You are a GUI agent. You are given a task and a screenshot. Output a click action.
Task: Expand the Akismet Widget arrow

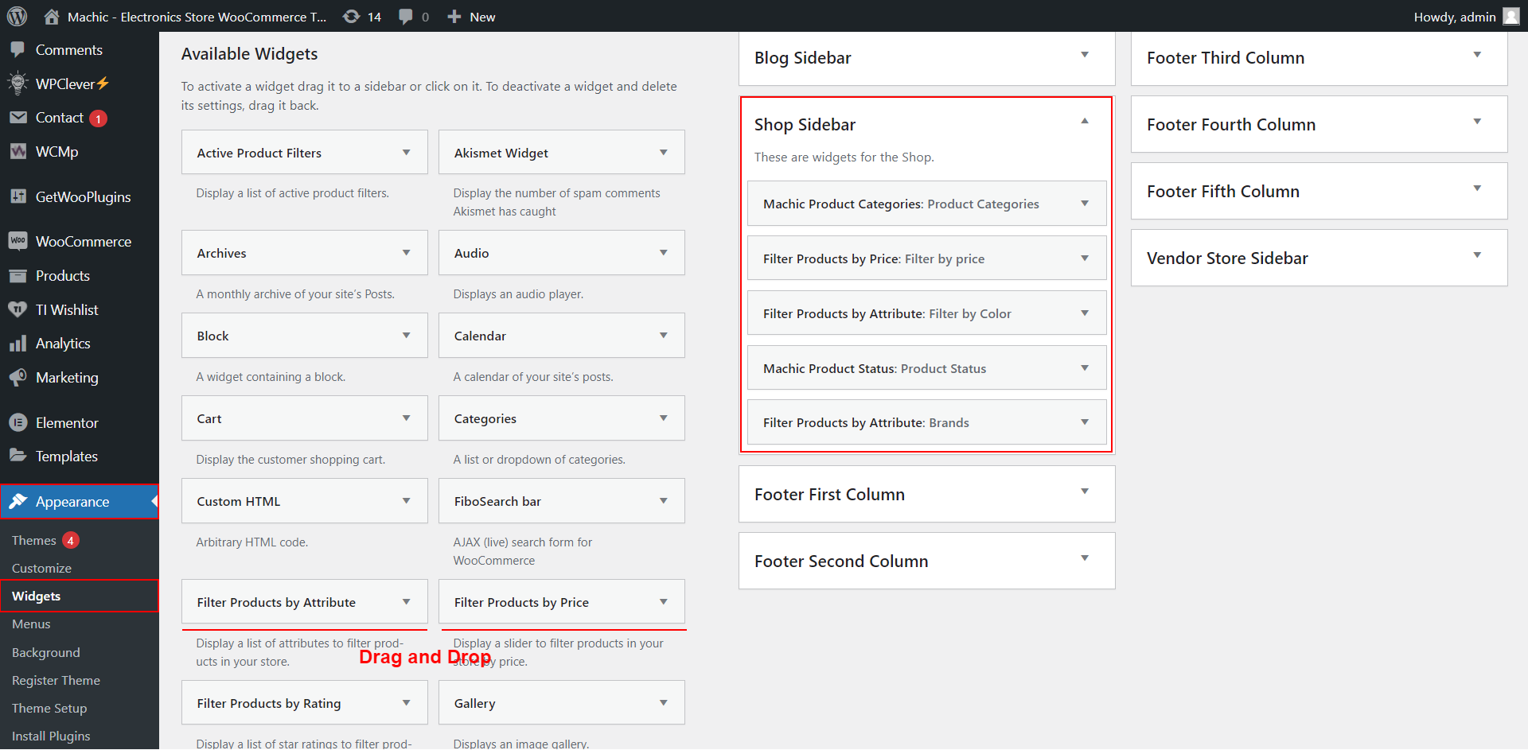(x=663, y=153)
